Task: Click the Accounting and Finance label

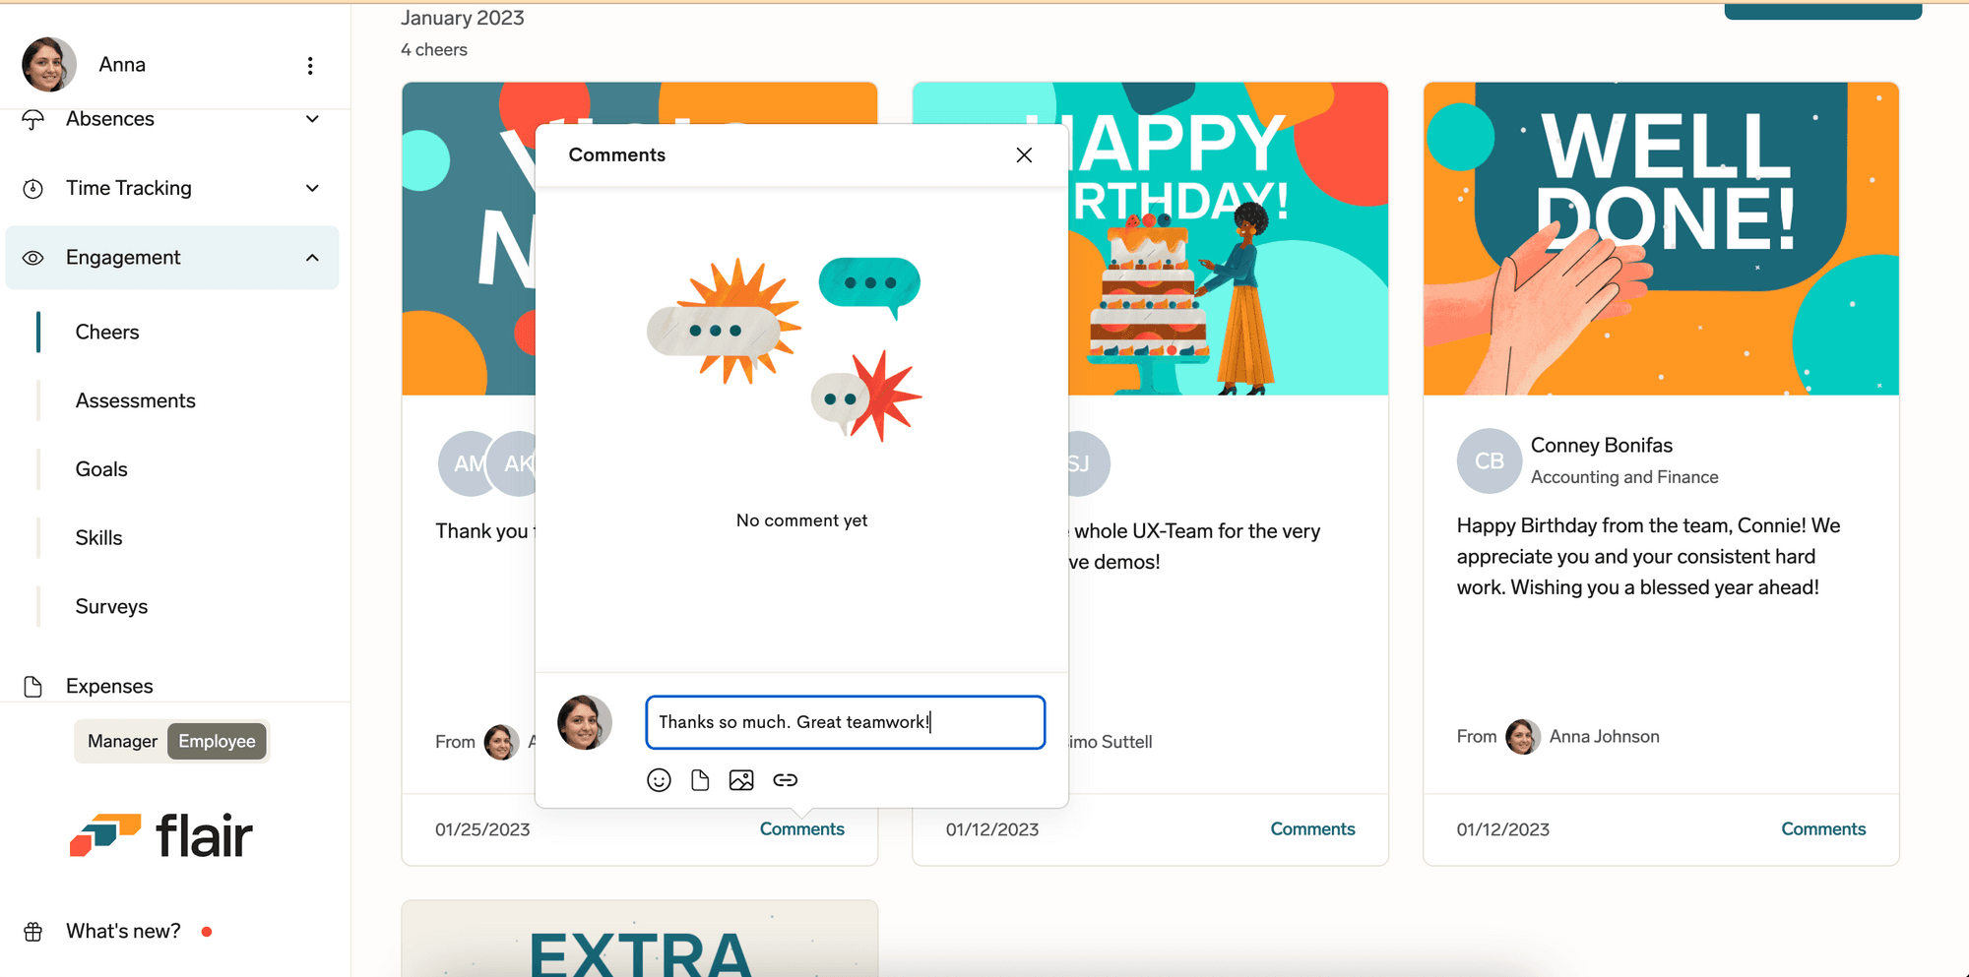Action: [x=1624, y=477]
